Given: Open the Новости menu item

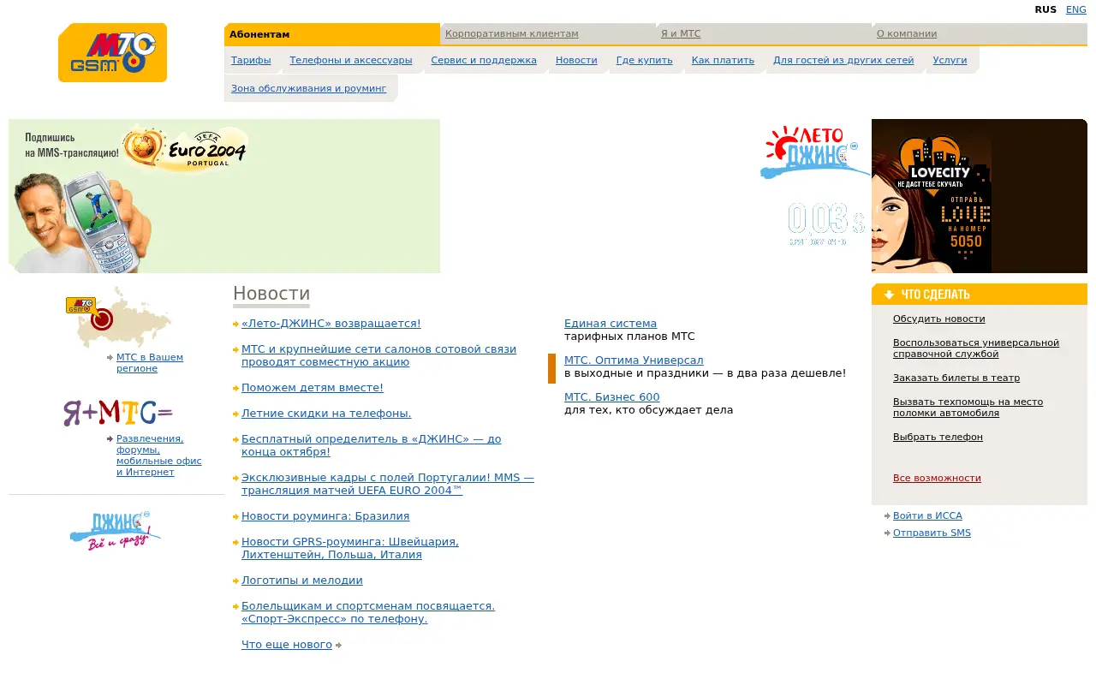Looking at the screenshot, I should [576, 61].
